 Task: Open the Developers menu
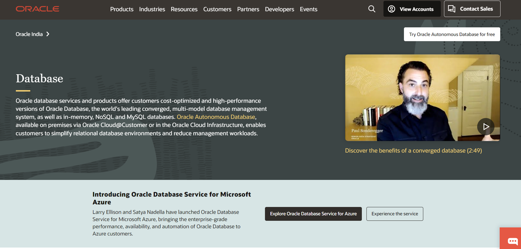[279, 9]
